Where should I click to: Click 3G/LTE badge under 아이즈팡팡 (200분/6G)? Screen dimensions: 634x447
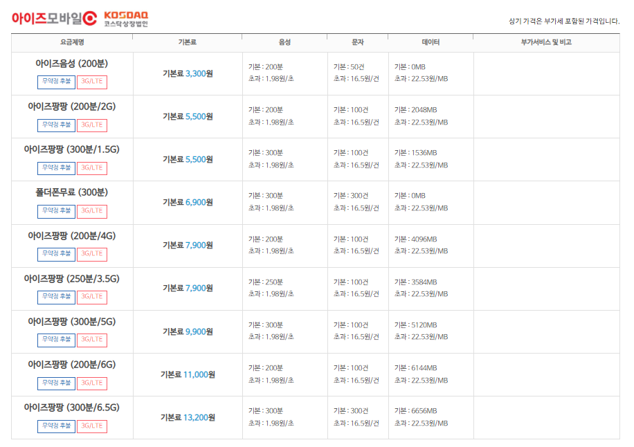coord(92,383)
